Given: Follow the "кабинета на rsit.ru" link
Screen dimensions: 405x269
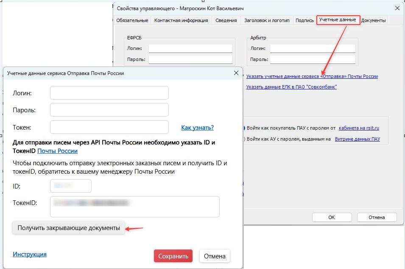Looking at the screenshot, I should [x=359, y=128].
